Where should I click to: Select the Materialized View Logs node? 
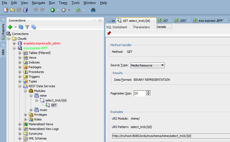(44, 129)
